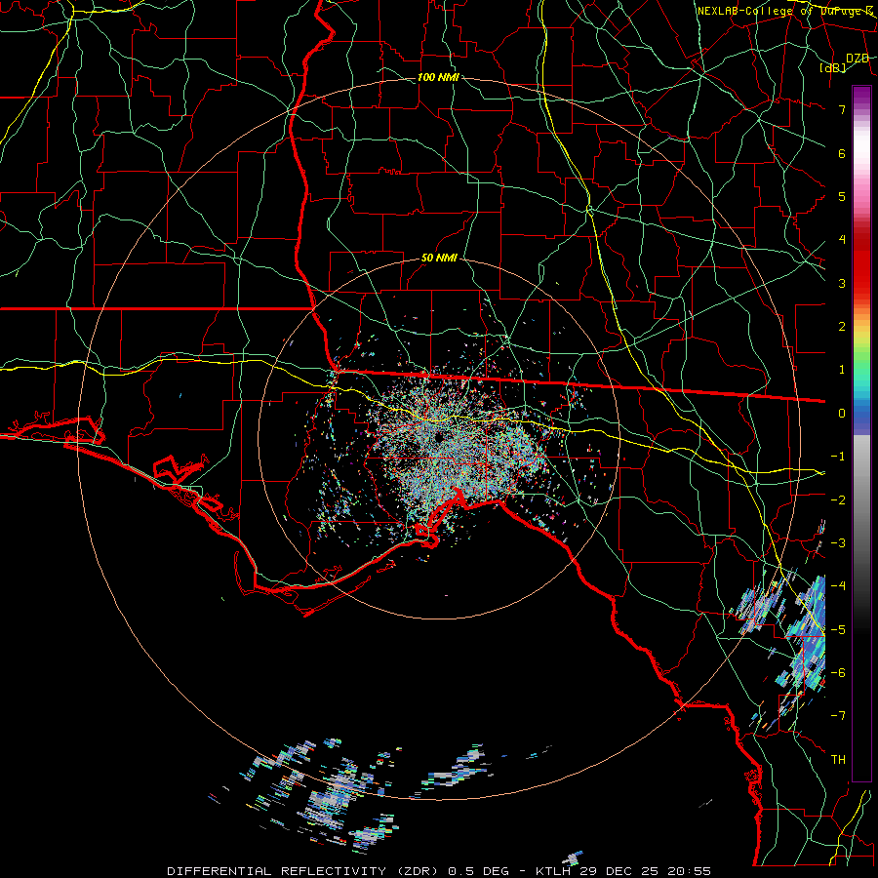The height and width of the screenshot is (878, 878).
Task: Click the "-7" value on the color scale
Action: [838, 716]
